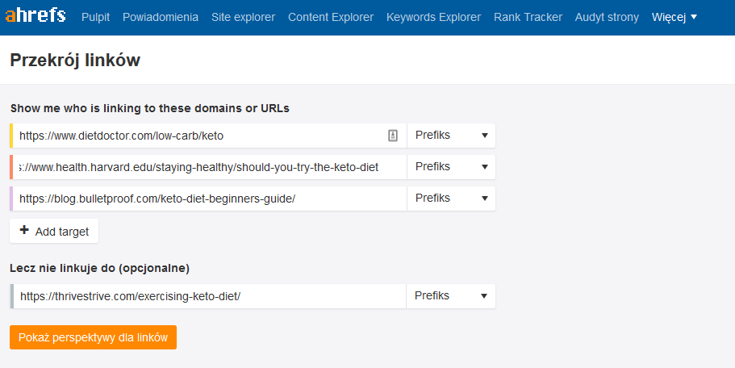Screen dimensions: 735x368
Task: Open Rank Tracker
Action: [528, 17]
